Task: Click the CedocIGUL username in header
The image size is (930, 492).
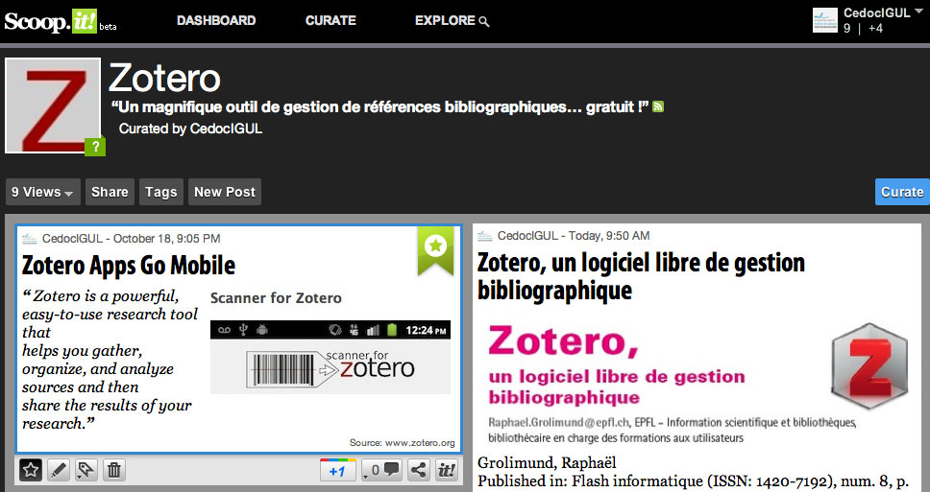Action: pos(877,12)
